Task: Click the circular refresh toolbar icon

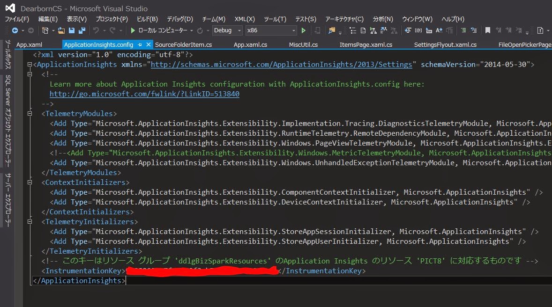Action: pos(200,30)
